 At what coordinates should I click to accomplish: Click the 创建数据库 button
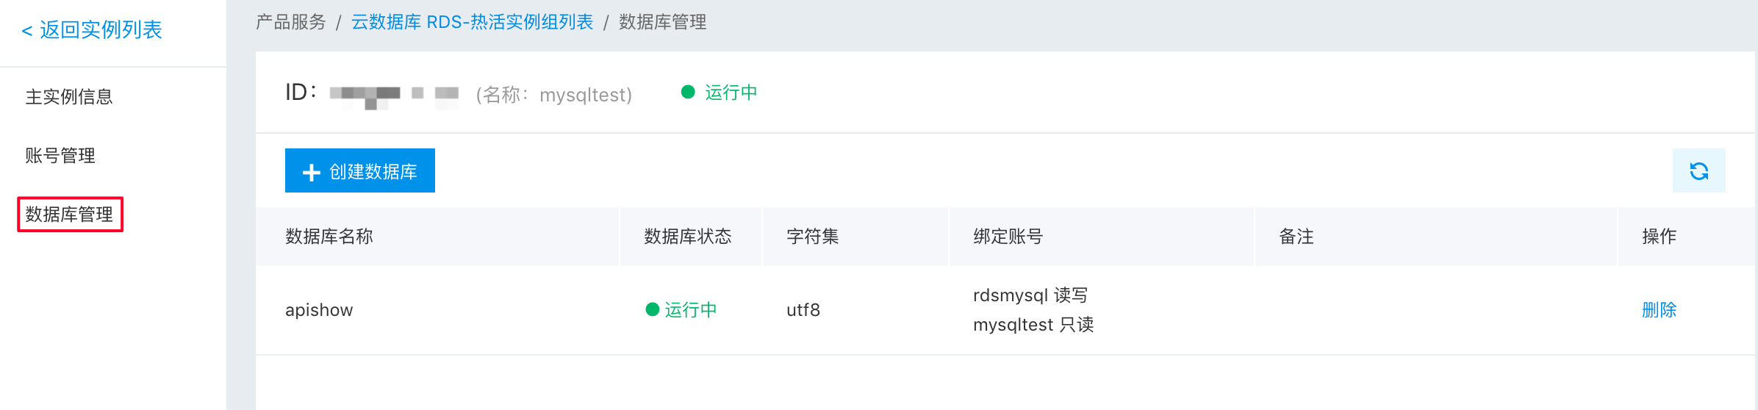360,170
